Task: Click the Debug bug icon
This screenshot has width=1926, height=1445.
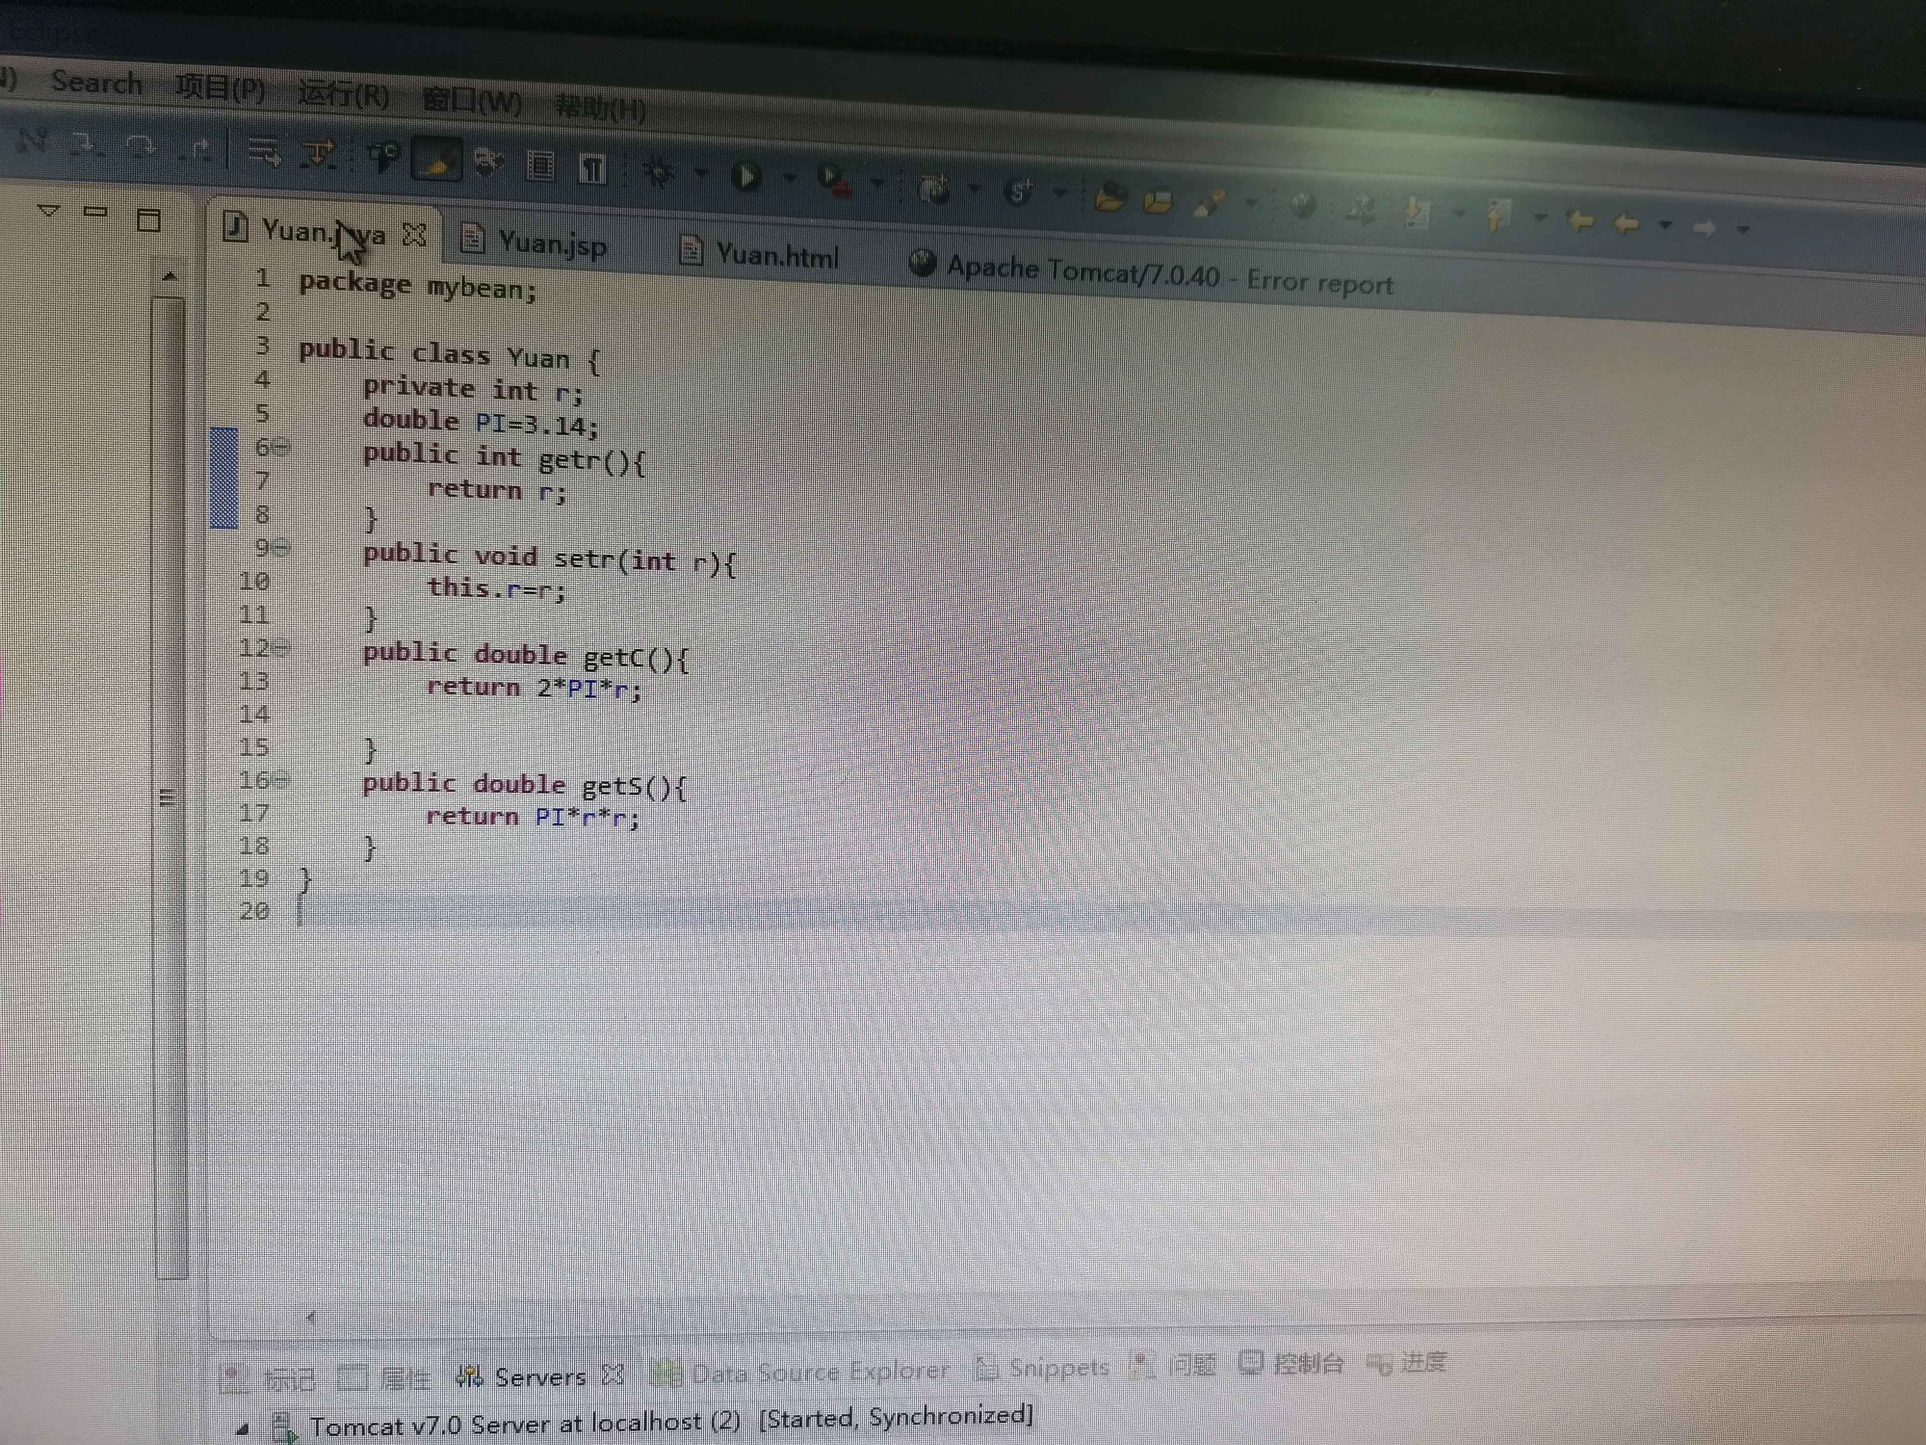Action: coord(659,171)
